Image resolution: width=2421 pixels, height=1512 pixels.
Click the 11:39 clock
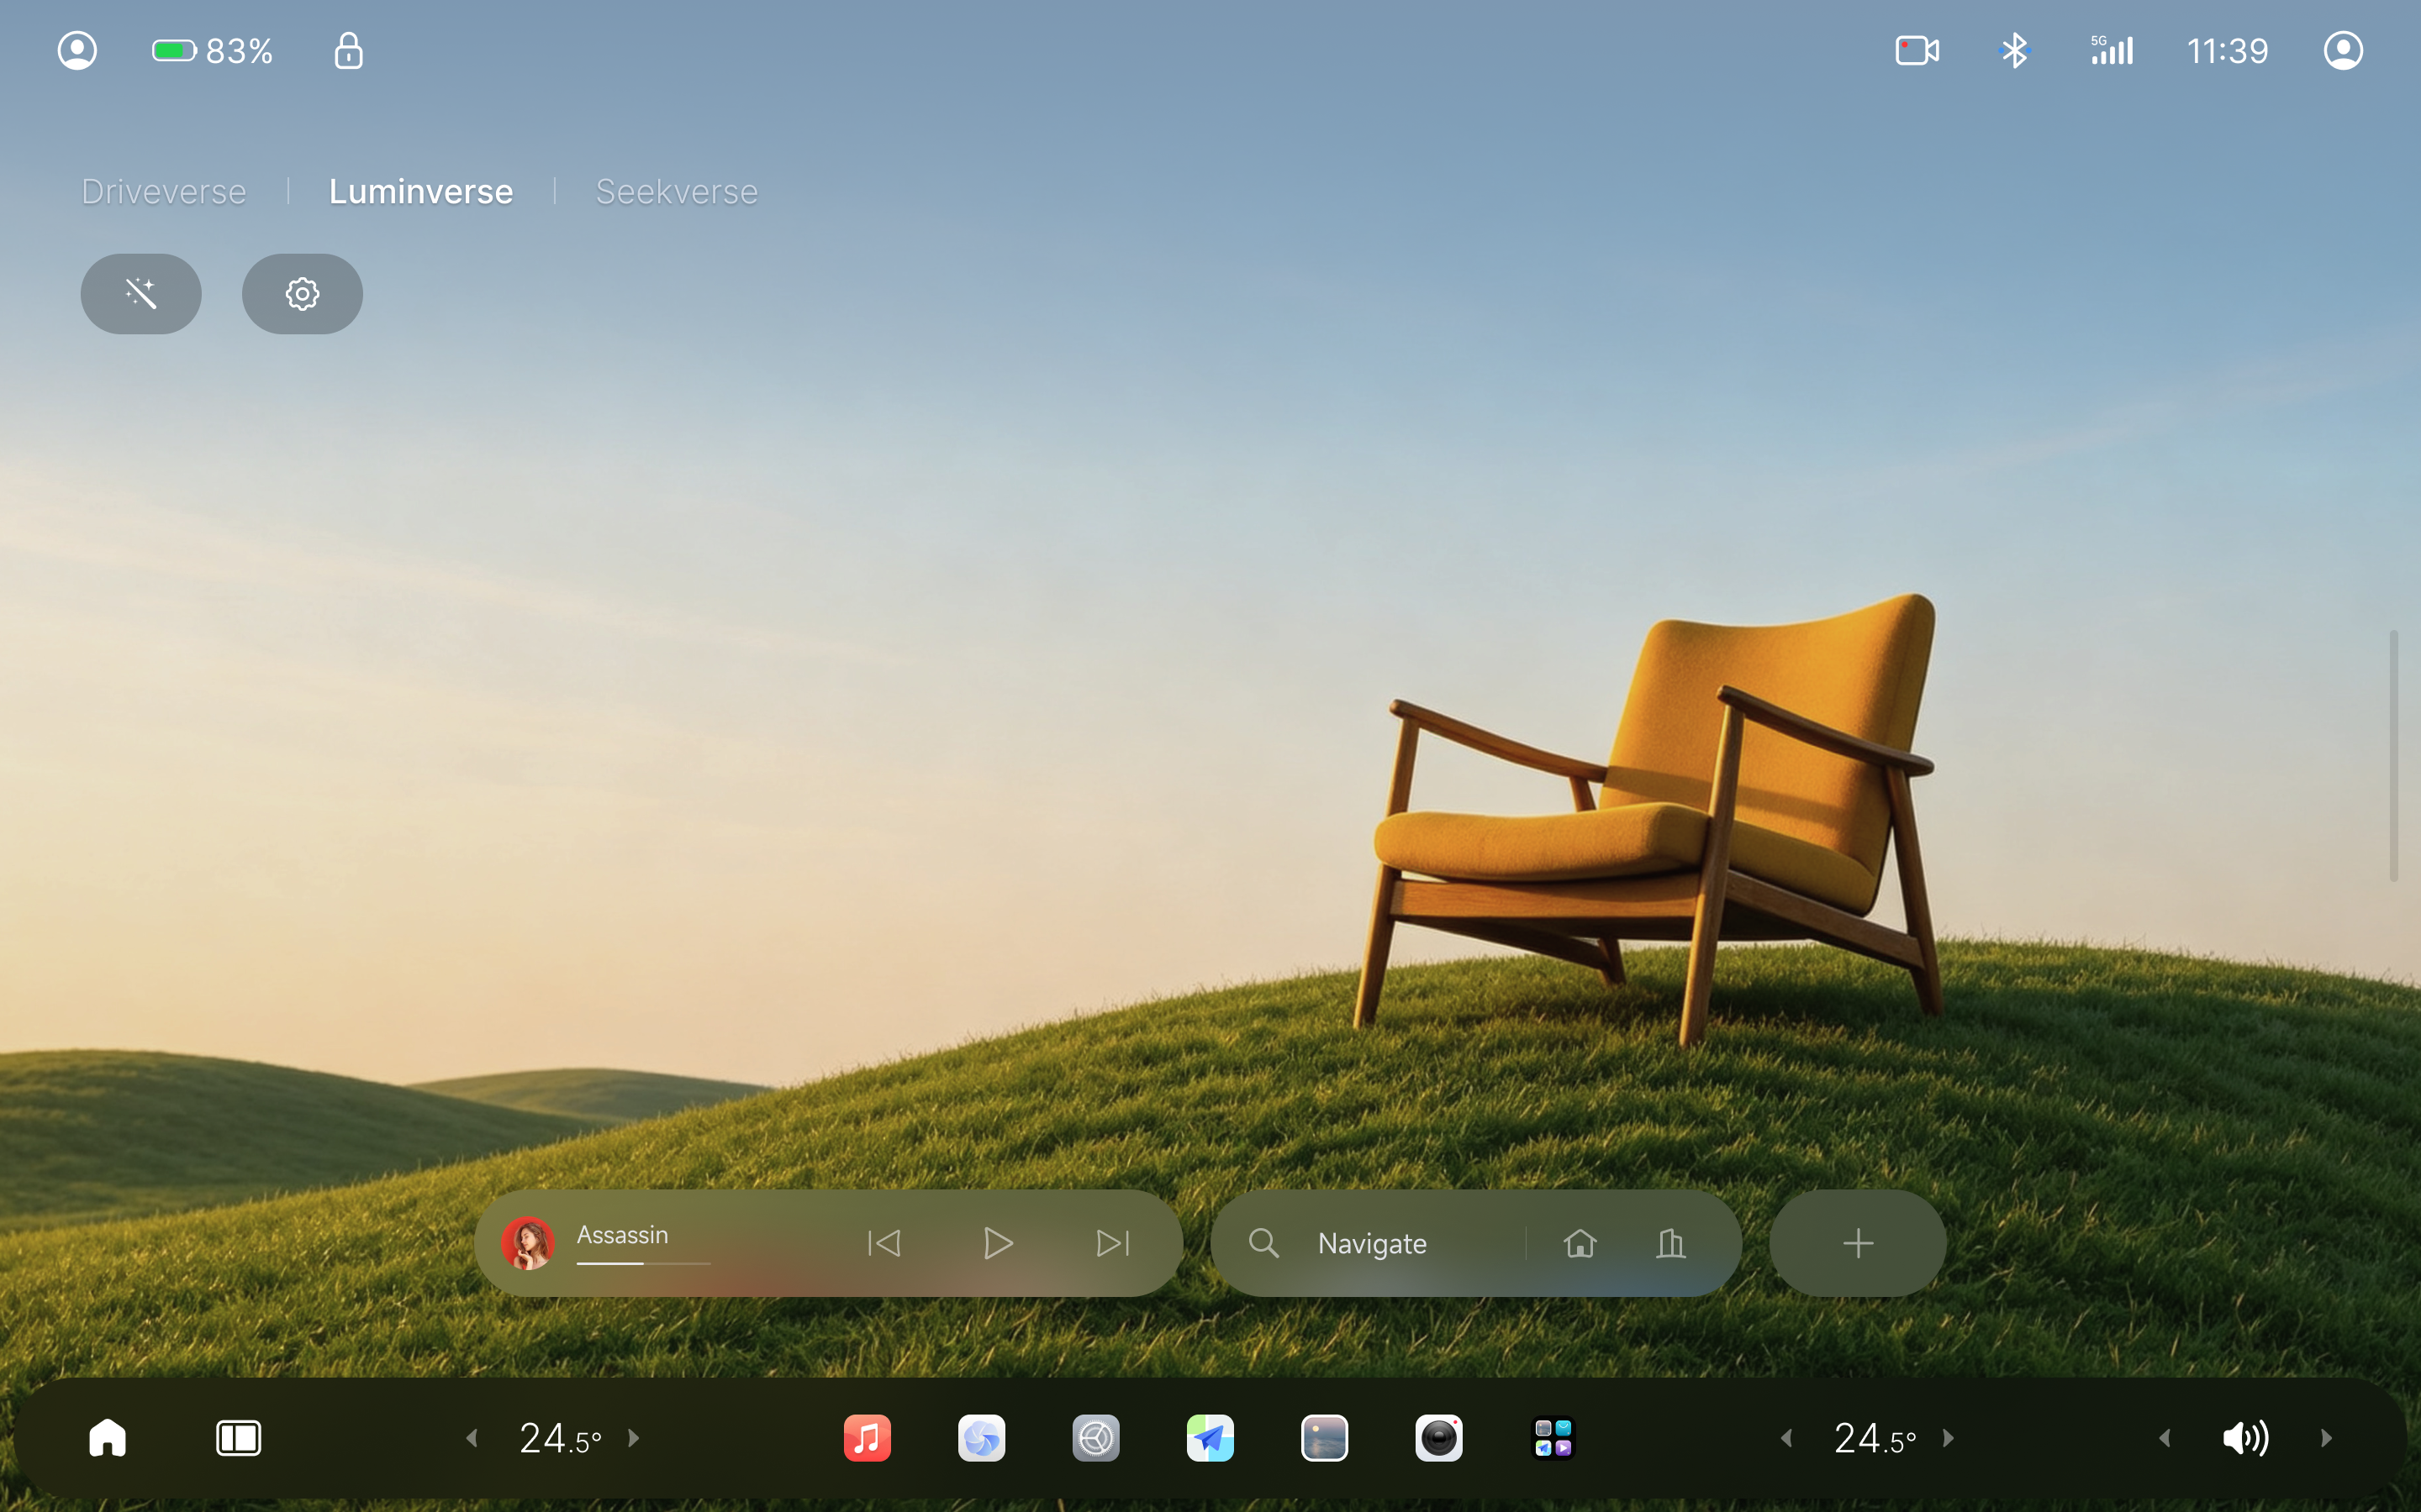click(2227, 50)
